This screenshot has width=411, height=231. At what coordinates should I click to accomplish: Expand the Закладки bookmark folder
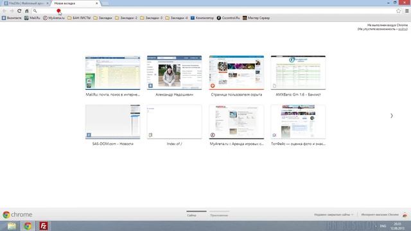pos(103,18)
